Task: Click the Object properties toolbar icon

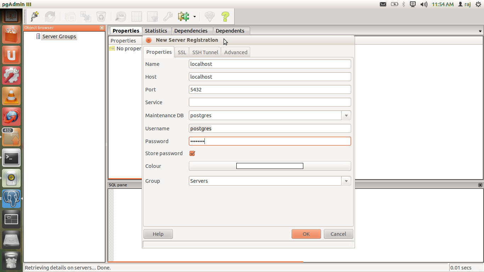Action: click(x=70, y=16)
